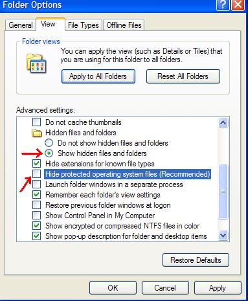Click the scroll down arrow in Advanced settings
248x301 pixels.
tap(223, 235)
